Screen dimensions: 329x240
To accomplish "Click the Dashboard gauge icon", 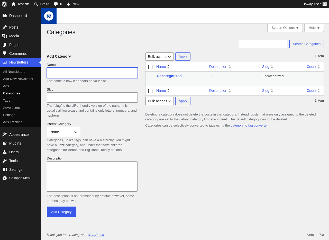I will (x=5, y=16).
